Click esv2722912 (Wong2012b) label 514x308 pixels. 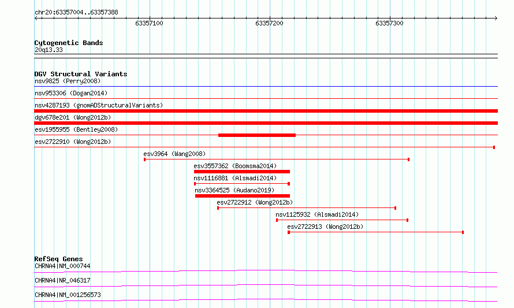click(255, 202)
